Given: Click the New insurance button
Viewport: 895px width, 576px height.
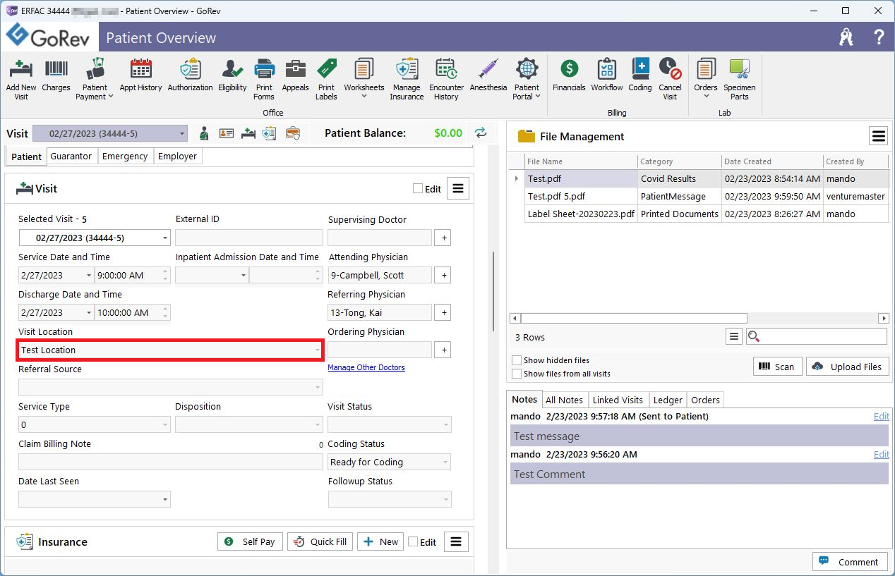Looking at the screenshot, I should tap(380, 541).
